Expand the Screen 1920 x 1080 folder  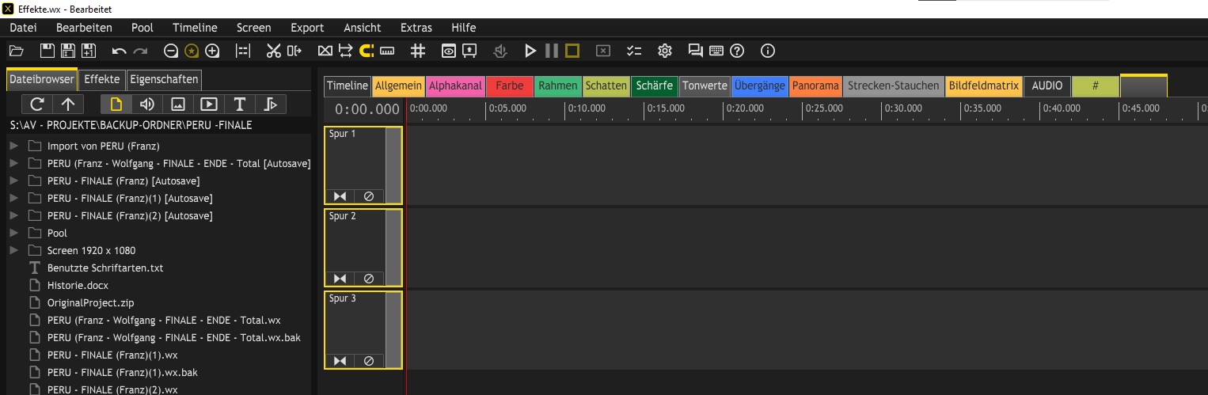[x=13, y=250]
